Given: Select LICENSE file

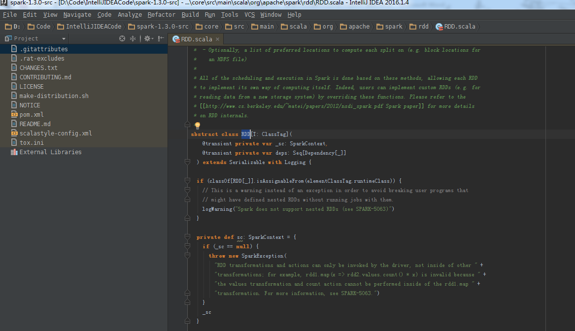Looking at the screenshot, I should pos(84,87).
